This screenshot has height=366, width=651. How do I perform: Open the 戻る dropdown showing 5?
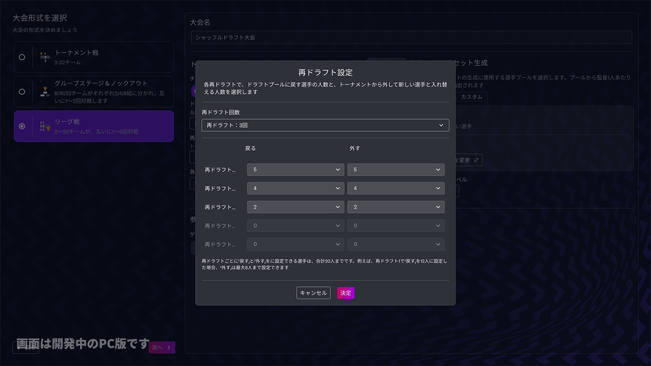coord(296,170)
